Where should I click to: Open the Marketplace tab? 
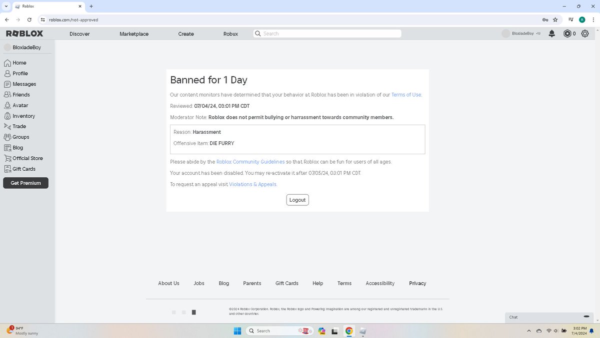pyautogui.click(x=134, y=34)
